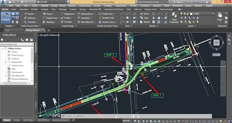The image size is (232, 123).
Task: Click the Toolspace panel help icon
Action: pyautogui.click(x=31, y=40)
